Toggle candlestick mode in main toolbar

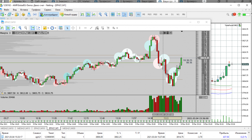(x=88, y=15)
